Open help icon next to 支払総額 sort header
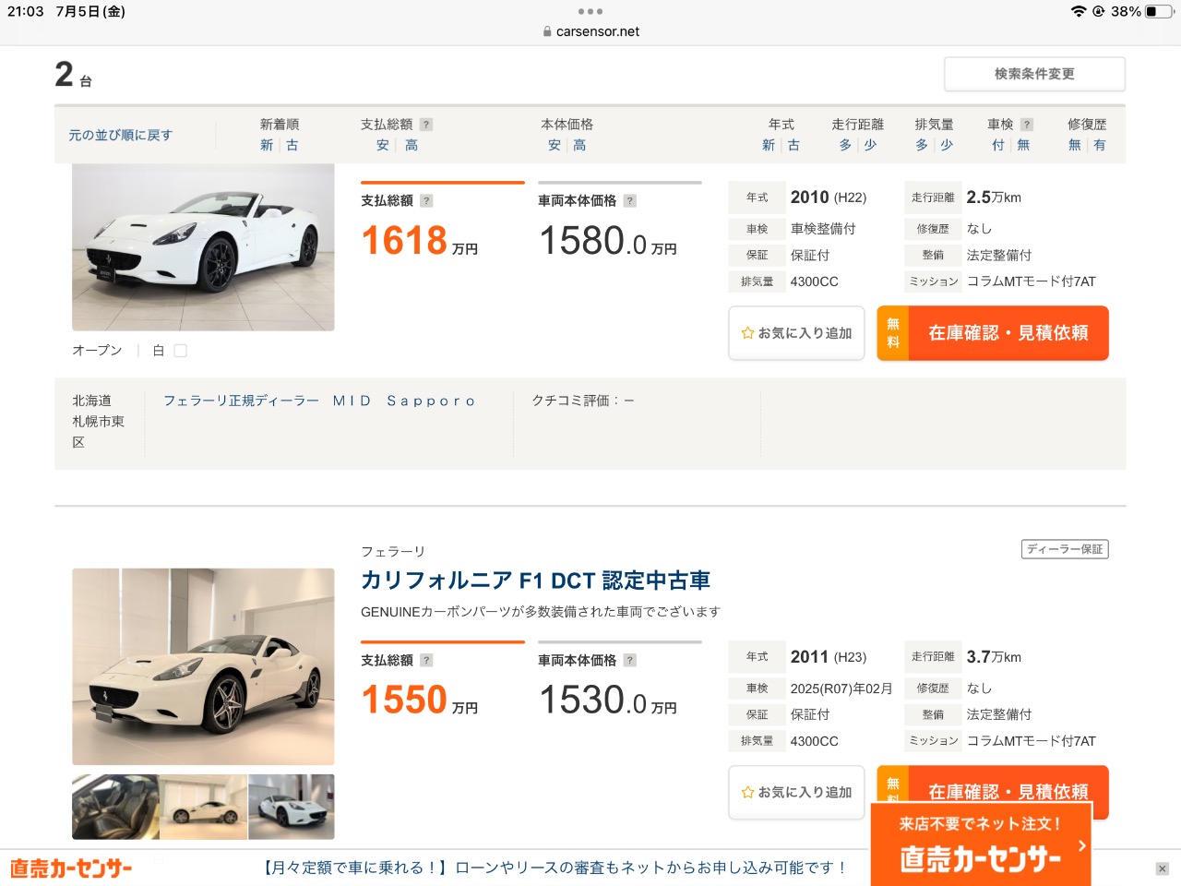The width and height of the screenshot is (1181, 886). click(426, 125)
